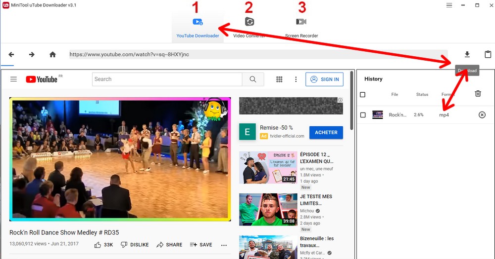Click the YouTube search magnifier button

click(253, 79)
